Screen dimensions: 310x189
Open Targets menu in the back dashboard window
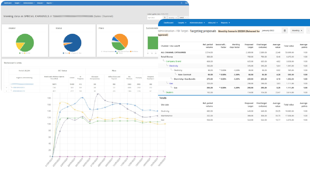[x=17, y=3]
